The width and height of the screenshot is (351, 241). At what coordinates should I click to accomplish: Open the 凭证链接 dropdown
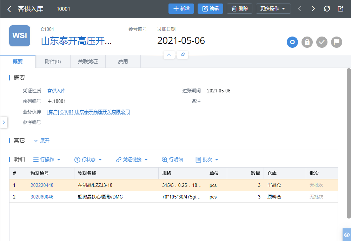132,159
